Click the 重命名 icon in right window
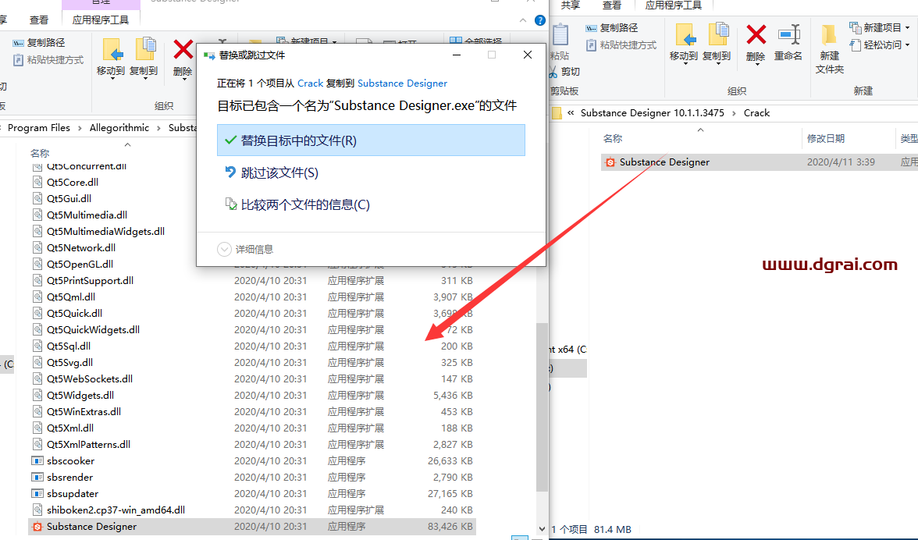Viewport: 918px width, 540px height. (788, 35)
